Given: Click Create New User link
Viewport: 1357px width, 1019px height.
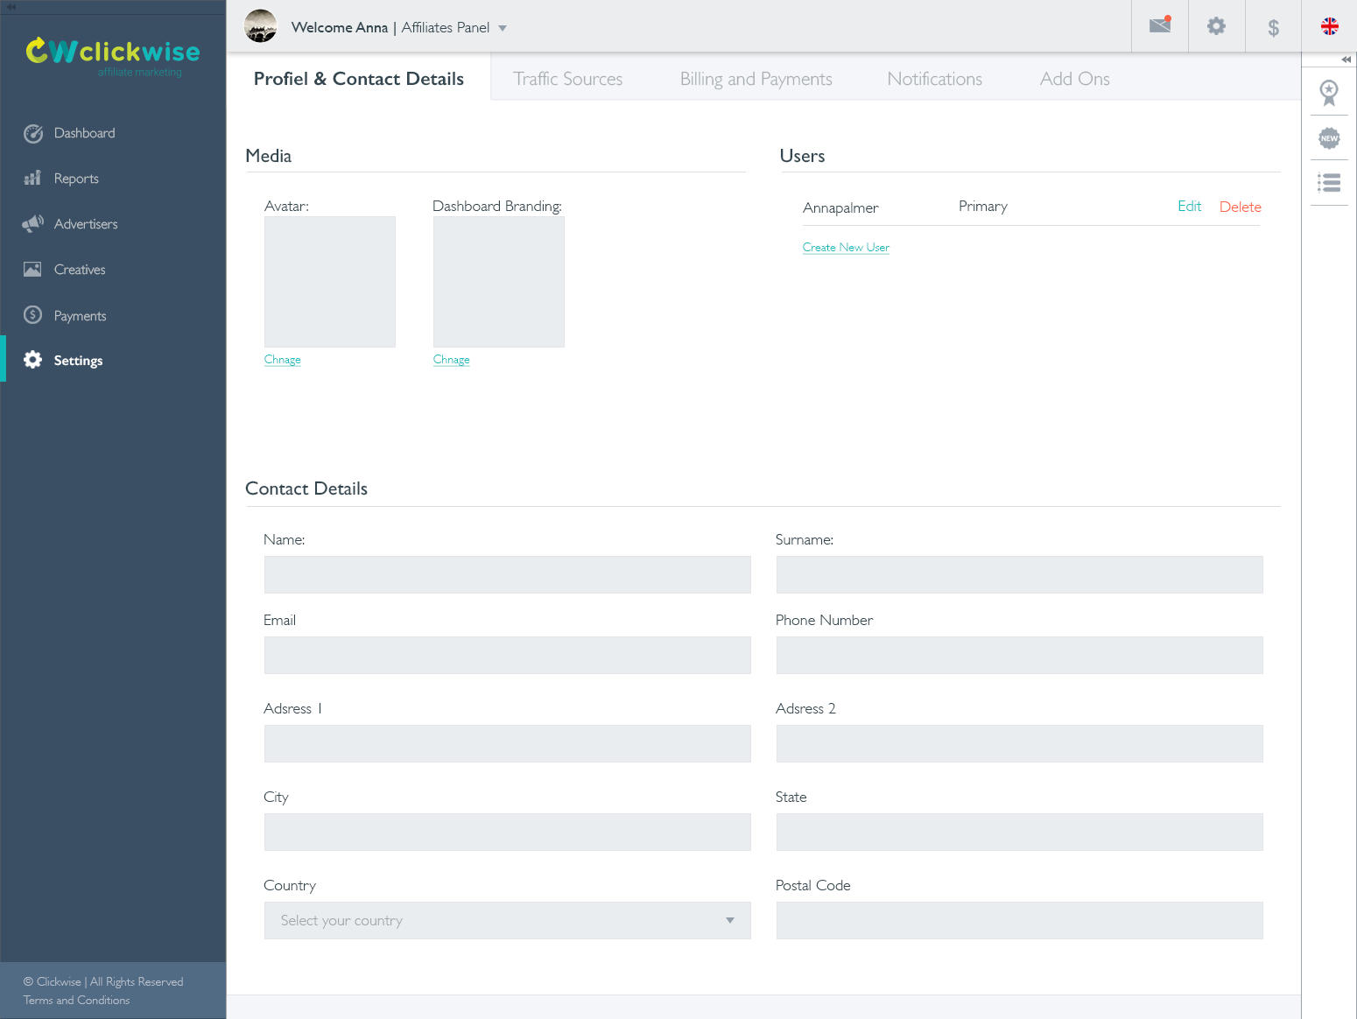Looking at the screenshot, I should pyautogui.click(x=845, y=247).
